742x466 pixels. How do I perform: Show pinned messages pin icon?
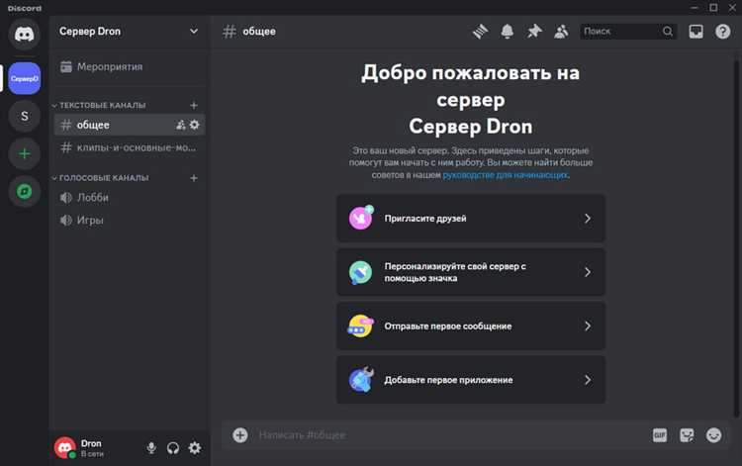pyautogui.click(x=534, y=32)
